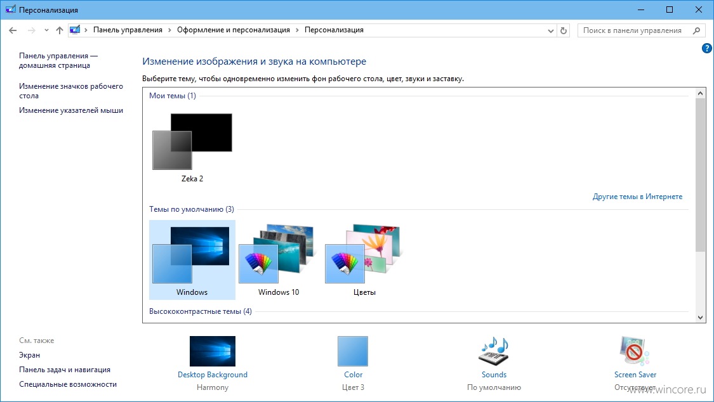
Task: Expand chevron after "Оформление и персонализация" breadcrumb
Action: click(298, 30)
